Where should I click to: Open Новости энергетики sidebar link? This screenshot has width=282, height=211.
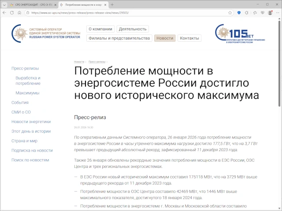click(31, 122)
